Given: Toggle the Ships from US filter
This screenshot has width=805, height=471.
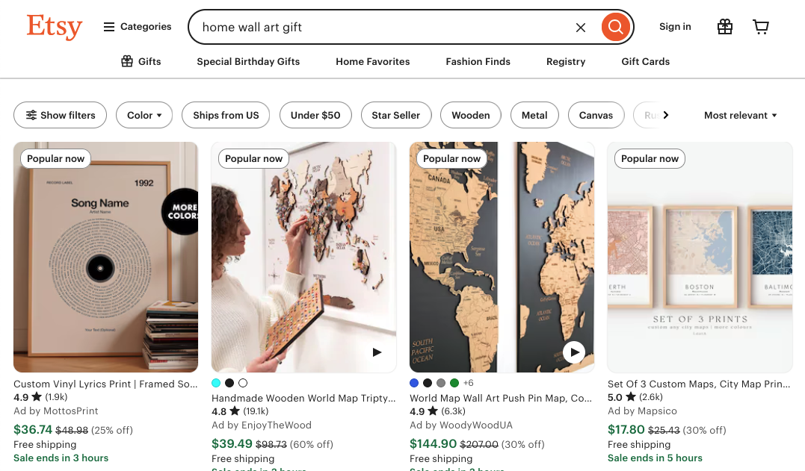Looking at the screenshot, I should coord(226,115).
